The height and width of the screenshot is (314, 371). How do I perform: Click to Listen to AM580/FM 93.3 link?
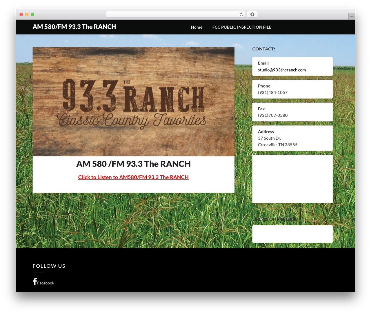pyautogui.click(x=133, y=177)
